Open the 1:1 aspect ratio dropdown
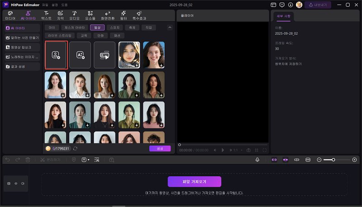 [238, 150]
